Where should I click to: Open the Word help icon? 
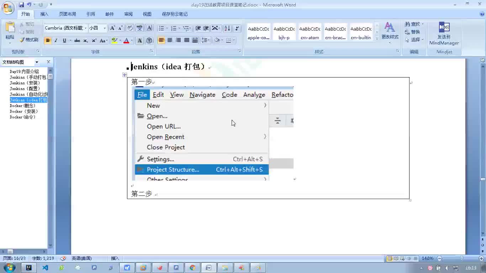tap(482, 14)
